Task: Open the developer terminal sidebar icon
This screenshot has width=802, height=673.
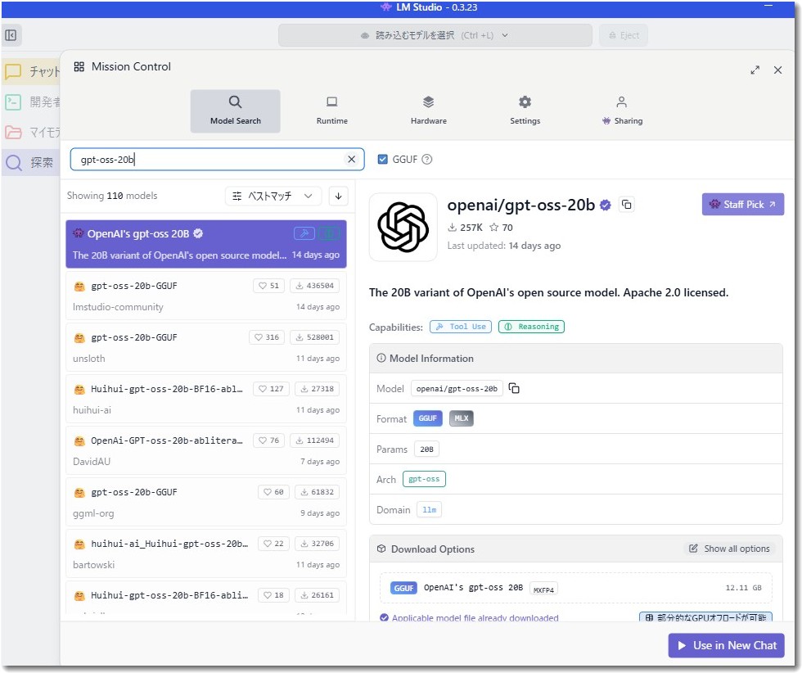Action: tap(13, 102)
